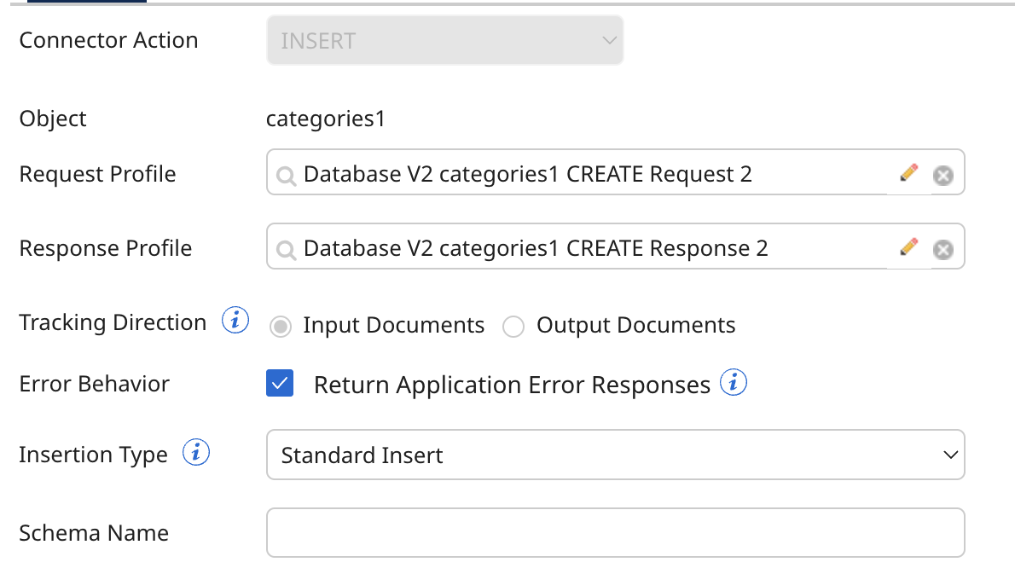The width and height of the screenshot is (1015, 568).
Task: View the Insertion Type info tooltip
Action: [x=195, y=453]
